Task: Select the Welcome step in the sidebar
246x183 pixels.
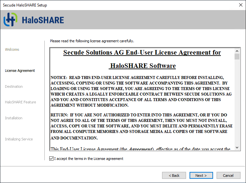Action: pyautogui.click(x=12, y=49)
